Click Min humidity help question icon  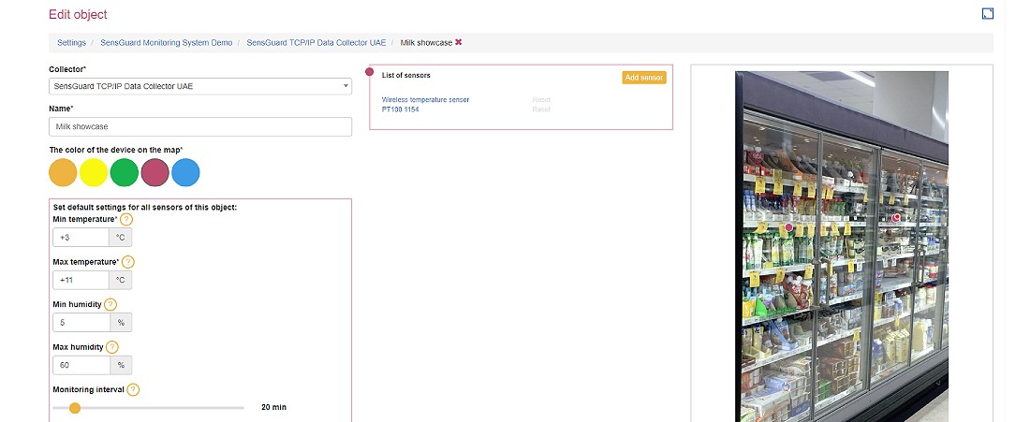(110, 304)
